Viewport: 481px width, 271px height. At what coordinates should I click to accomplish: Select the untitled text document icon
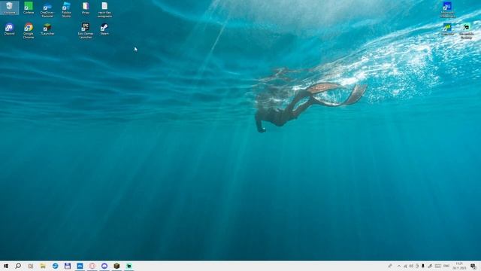[104, 10]
